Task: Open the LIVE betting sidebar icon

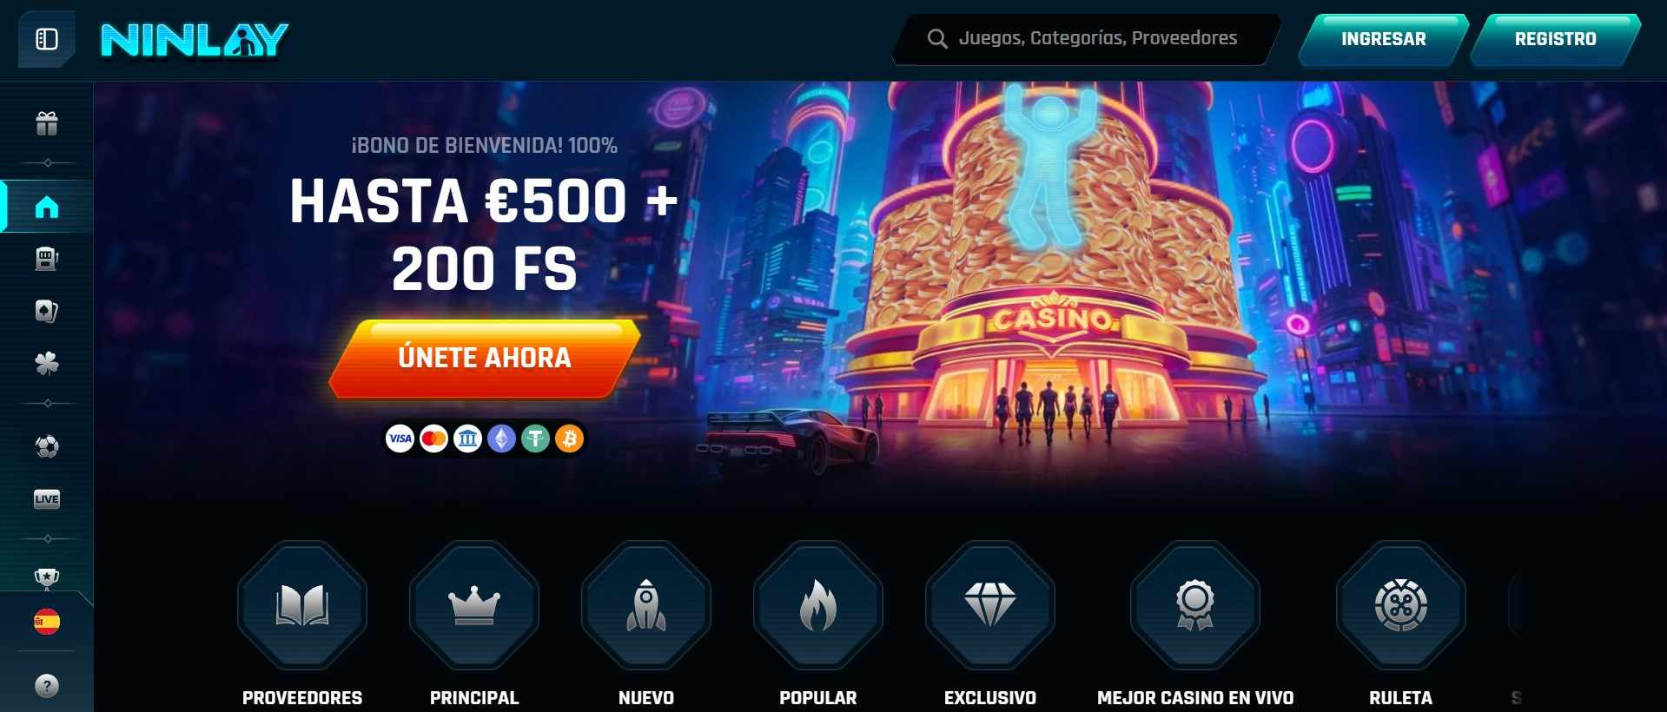Action: [47, 498]
